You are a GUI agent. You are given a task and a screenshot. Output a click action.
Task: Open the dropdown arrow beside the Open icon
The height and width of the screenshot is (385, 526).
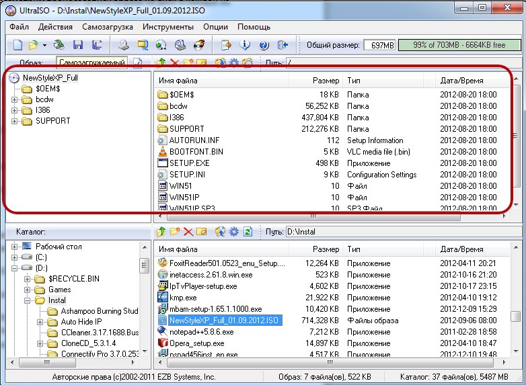(44, 45)
